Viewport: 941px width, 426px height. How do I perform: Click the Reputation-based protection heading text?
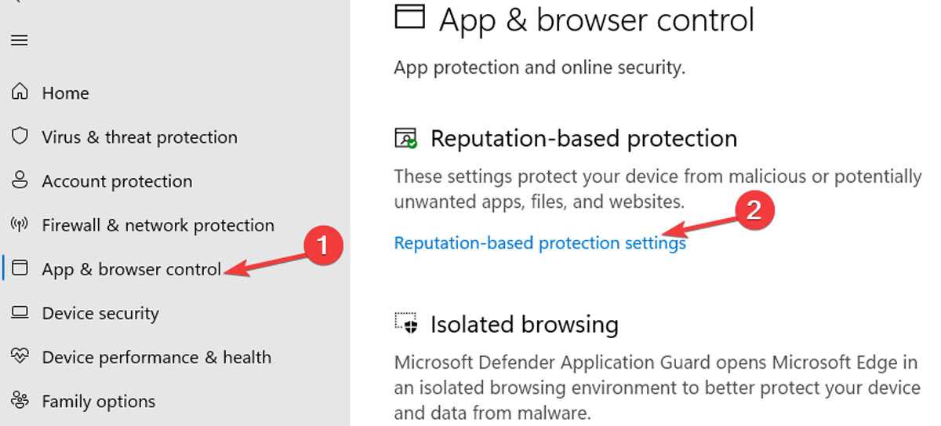[583, 139]
